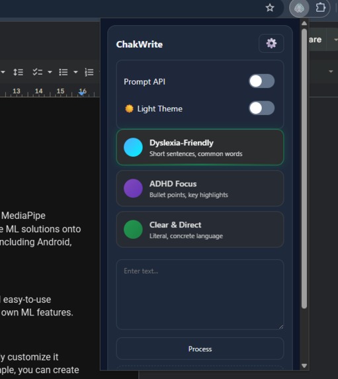Click the ChakWrite brain extension icon
The width and height of the screenshot is (338, 379).
pyautogui.click(x=299, y=8)
